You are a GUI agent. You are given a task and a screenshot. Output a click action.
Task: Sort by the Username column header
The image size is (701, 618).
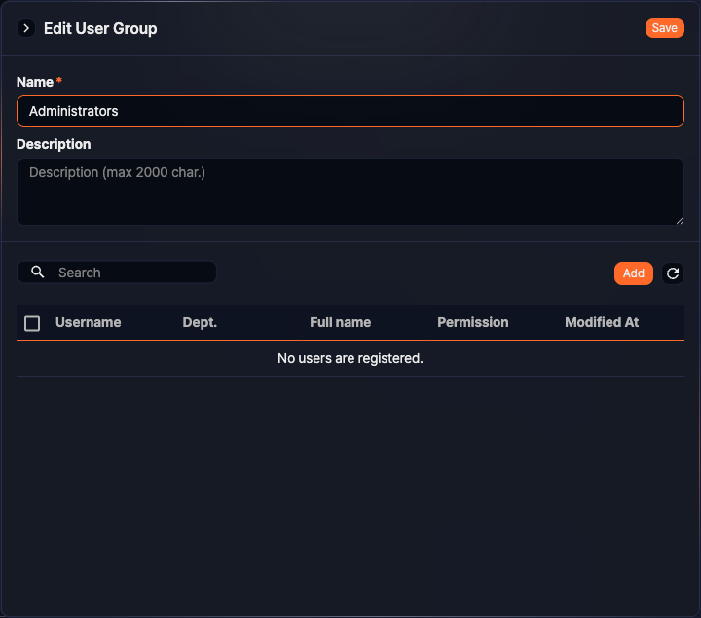pos(88,322)
